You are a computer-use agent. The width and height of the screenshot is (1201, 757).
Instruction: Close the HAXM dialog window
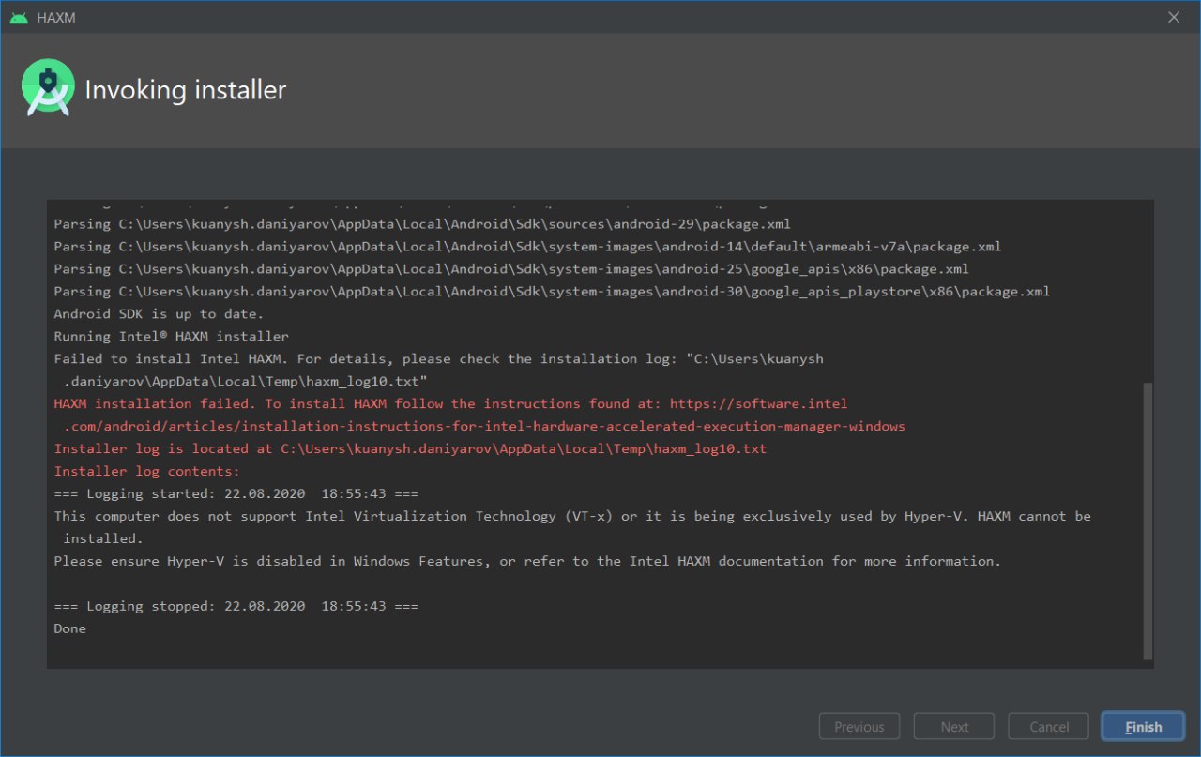tap(1174, 17)
